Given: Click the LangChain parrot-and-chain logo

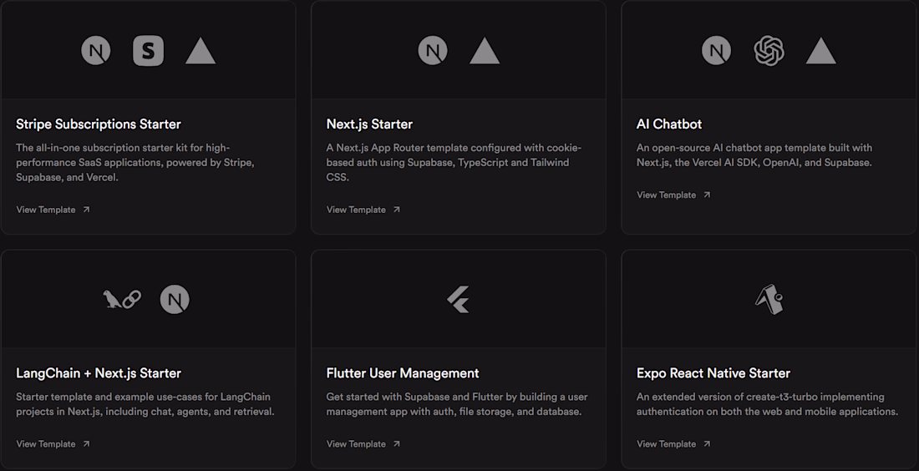Looking at the screenshot, I should (122, 299).
